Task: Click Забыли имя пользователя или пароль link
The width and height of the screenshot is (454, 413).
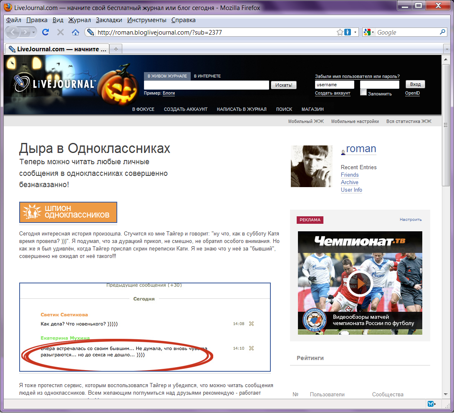Action: pyautogui.click(x=357, y=76)
